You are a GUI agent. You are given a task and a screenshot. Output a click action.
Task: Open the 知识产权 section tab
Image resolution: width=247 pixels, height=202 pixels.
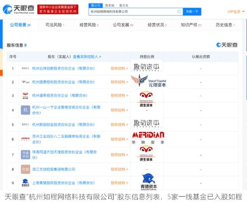(191, 25)
